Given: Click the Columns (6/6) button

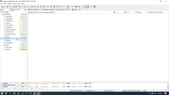Looking at the screenshot, I should click(x=152, y=12).
